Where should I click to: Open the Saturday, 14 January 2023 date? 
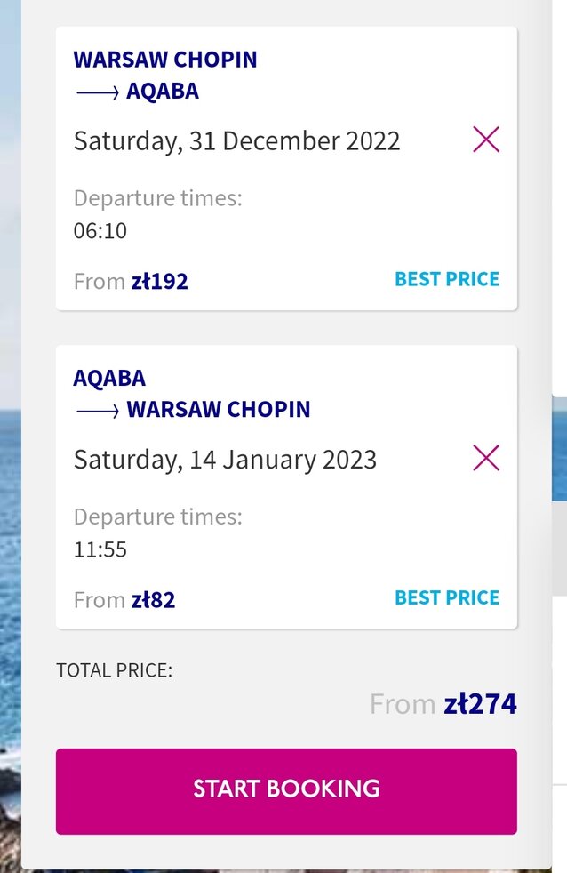(225, 460)
